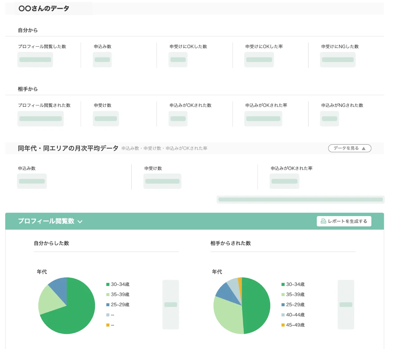Click the 相手からされた数 chart heading
The image size is (393, 349).
click(x=231, y=243)
